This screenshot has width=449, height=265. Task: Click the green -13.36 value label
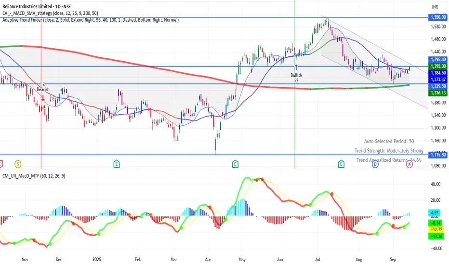click(x=436, y=237)
